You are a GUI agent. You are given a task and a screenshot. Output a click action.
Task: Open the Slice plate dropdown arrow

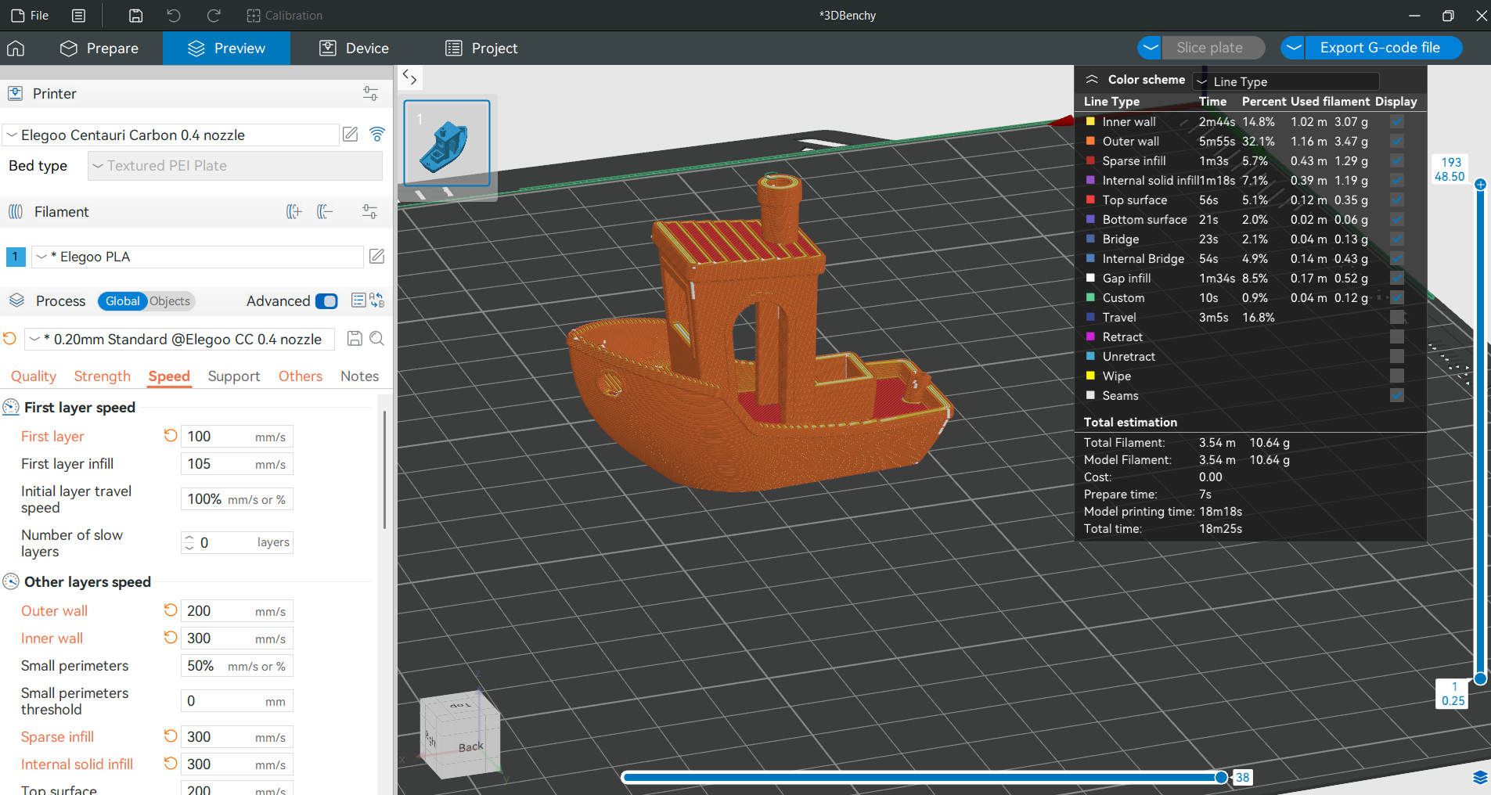[1150, 48]
